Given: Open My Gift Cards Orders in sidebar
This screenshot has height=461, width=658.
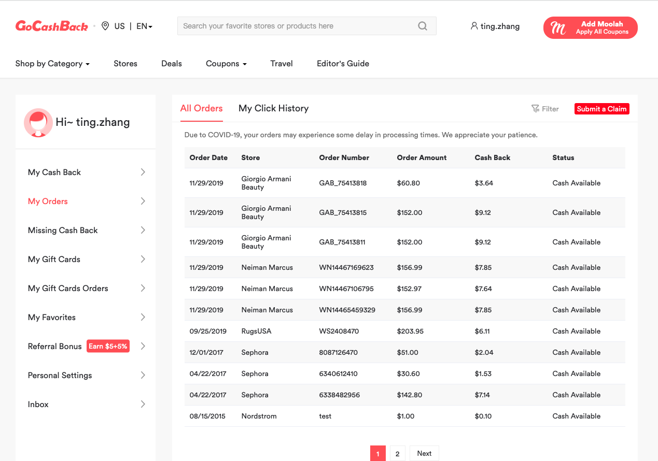Looking at the screenshot, I should pos(68,288).
